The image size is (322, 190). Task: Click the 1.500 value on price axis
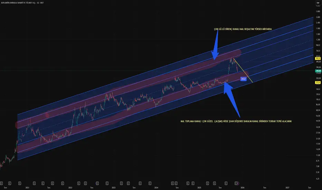pyautogui.click(x=318, y=34)
